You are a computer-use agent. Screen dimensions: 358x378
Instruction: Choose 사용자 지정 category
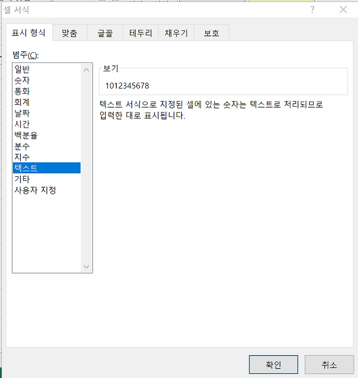[x=47, y=190]
